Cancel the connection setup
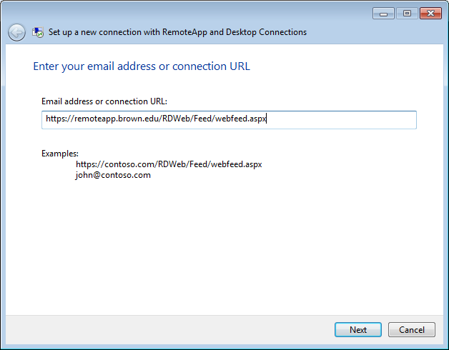449x350 pixels. (x=412, y=330)
